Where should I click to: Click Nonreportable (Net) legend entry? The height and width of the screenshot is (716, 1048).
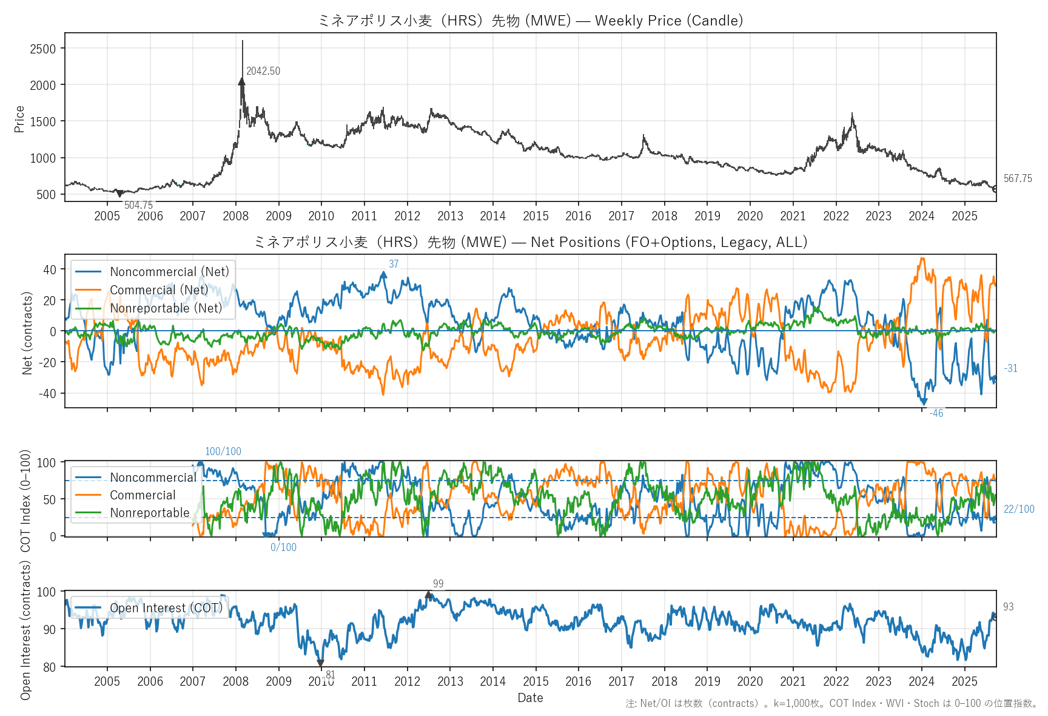pos(166,308)
